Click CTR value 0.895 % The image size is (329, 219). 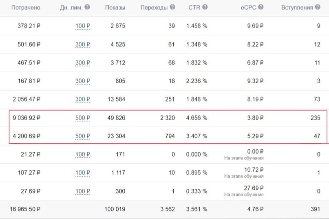197,173
